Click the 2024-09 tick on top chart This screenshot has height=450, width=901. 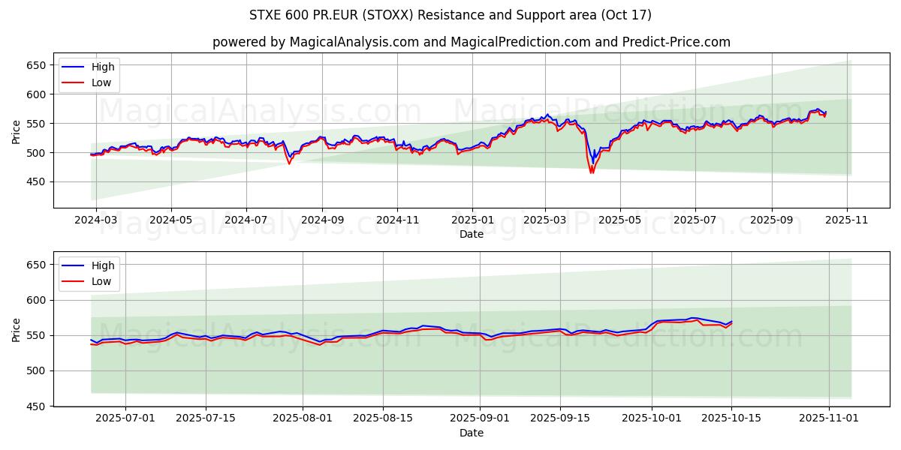coord(322,220)
